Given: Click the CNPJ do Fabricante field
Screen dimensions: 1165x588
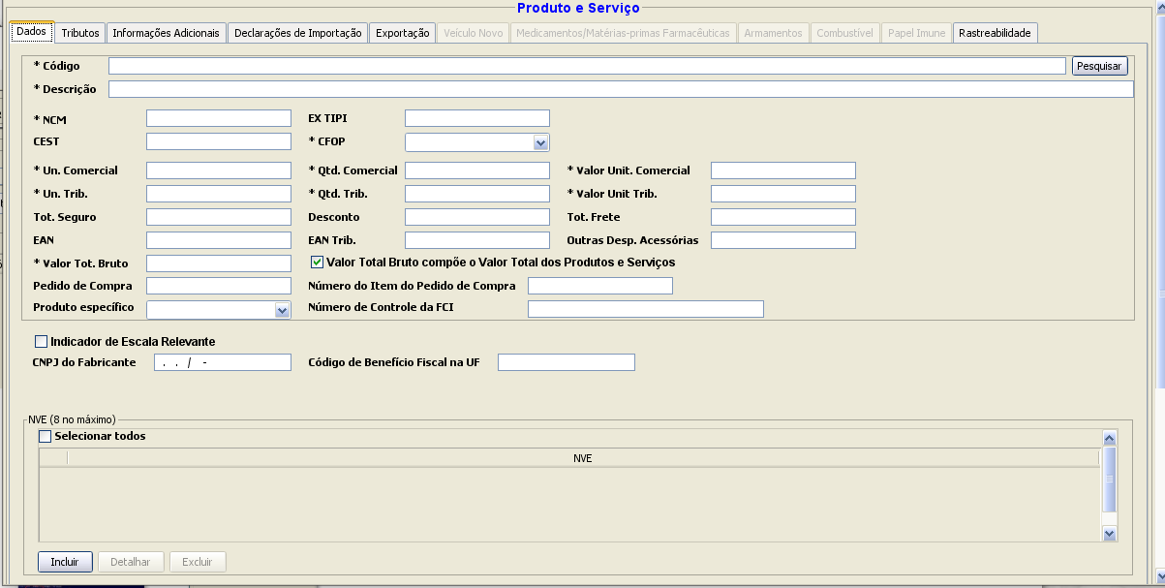Looking at the screenshot, I should [x=222, y=362].
